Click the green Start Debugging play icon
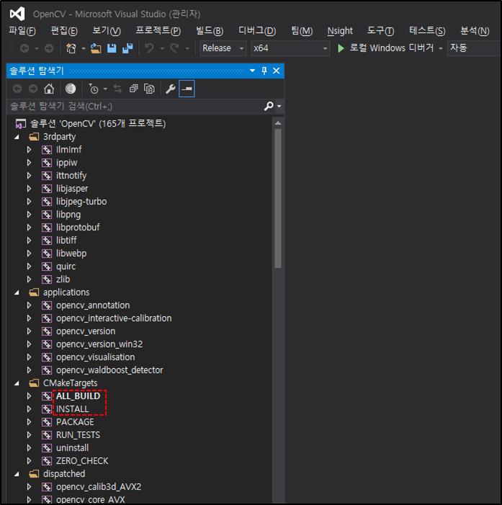The width and height of the screenshot is (502, 505). point(341,48)
